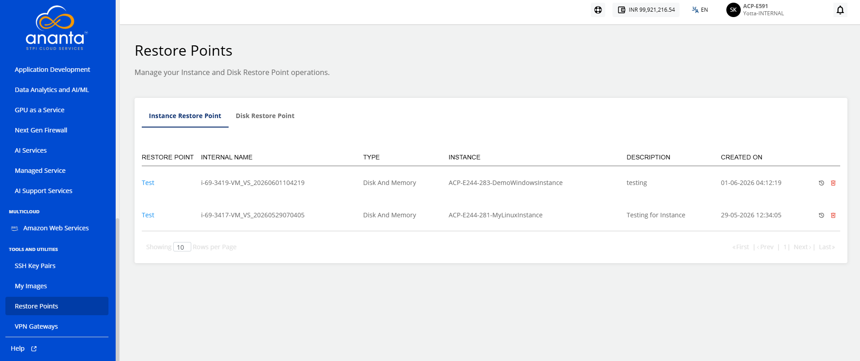
Task: Restore the DemoWindowsInstance restore point
Action: tap(821, 183)
